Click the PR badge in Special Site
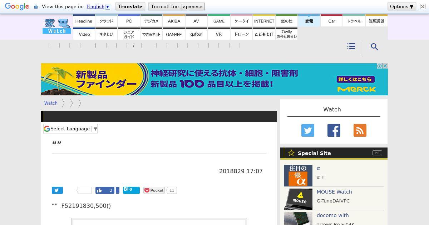 tap(377, 153)
